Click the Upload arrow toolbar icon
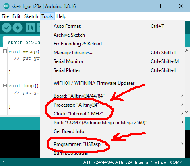This screenshot has width=190, height=166. pyautogui.click(x=17, y=28)
